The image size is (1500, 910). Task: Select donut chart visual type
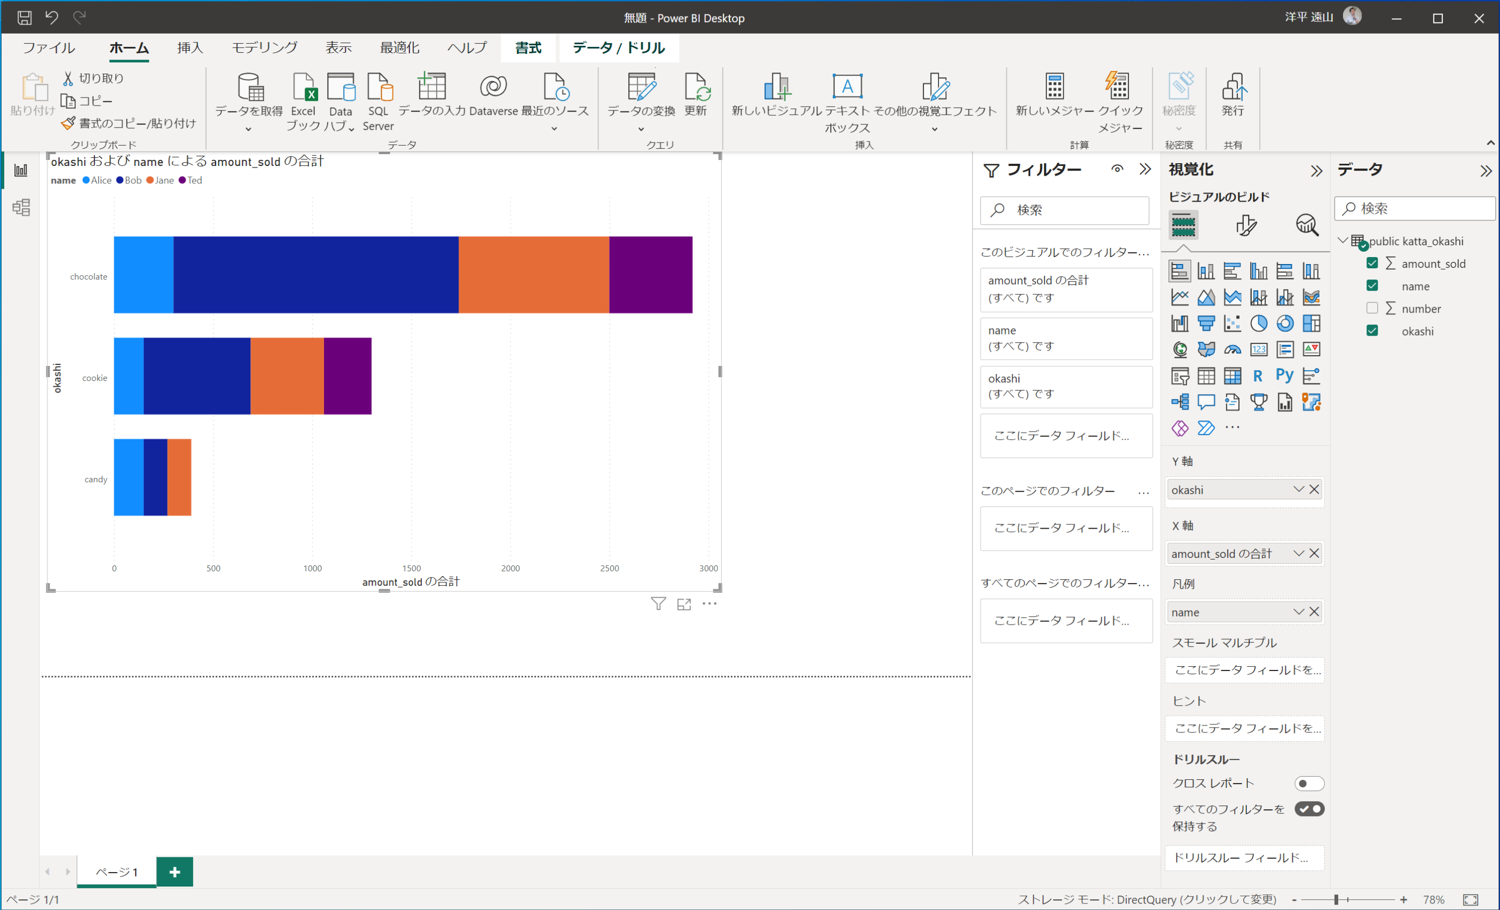click(x=1285, y=323)
